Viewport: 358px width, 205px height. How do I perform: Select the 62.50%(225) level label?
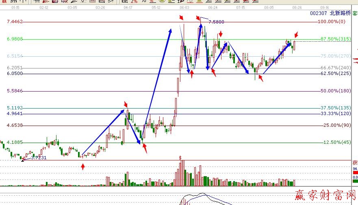click(x=335, y=73)
